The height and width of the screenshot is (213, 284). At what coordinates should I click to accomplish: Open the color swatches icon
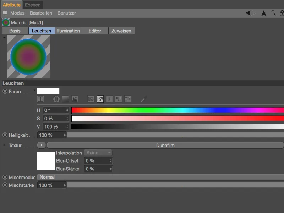[x=128, y=99]
